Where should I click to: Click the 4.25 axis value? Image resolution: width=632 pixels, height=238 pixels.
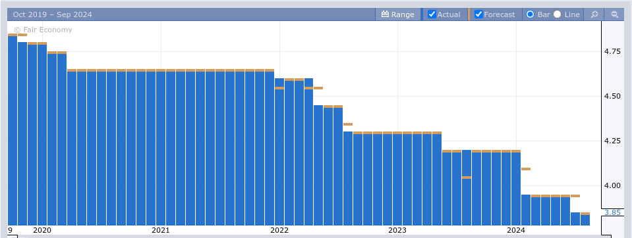point(612,141)
